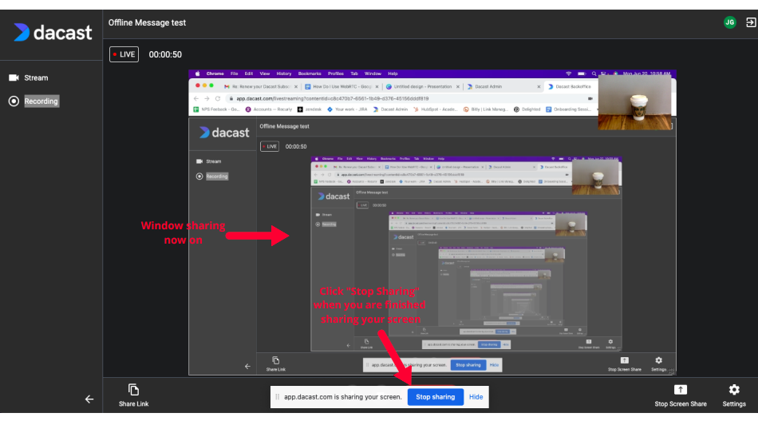Open the File menu in preview menu bar
The width and height of the screenshot is (758, 425).
(234, 73)
